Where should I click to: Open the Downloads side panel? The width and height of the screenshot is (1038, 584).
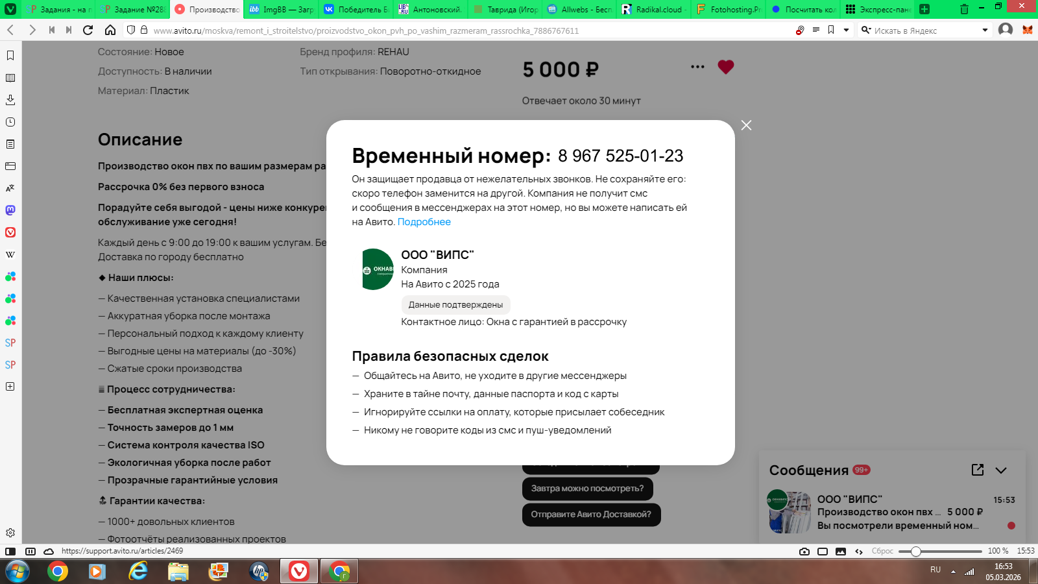pos(10,100)
